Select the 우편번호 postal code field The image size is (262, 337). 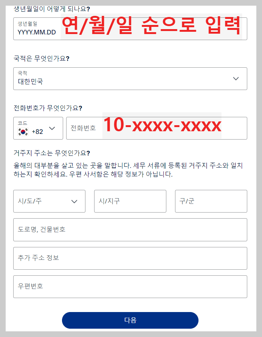pyautogui.click(x=130, y=286)
